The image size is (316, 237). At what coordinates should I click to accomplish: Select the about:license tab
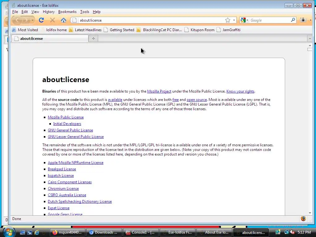coord(50,39)
